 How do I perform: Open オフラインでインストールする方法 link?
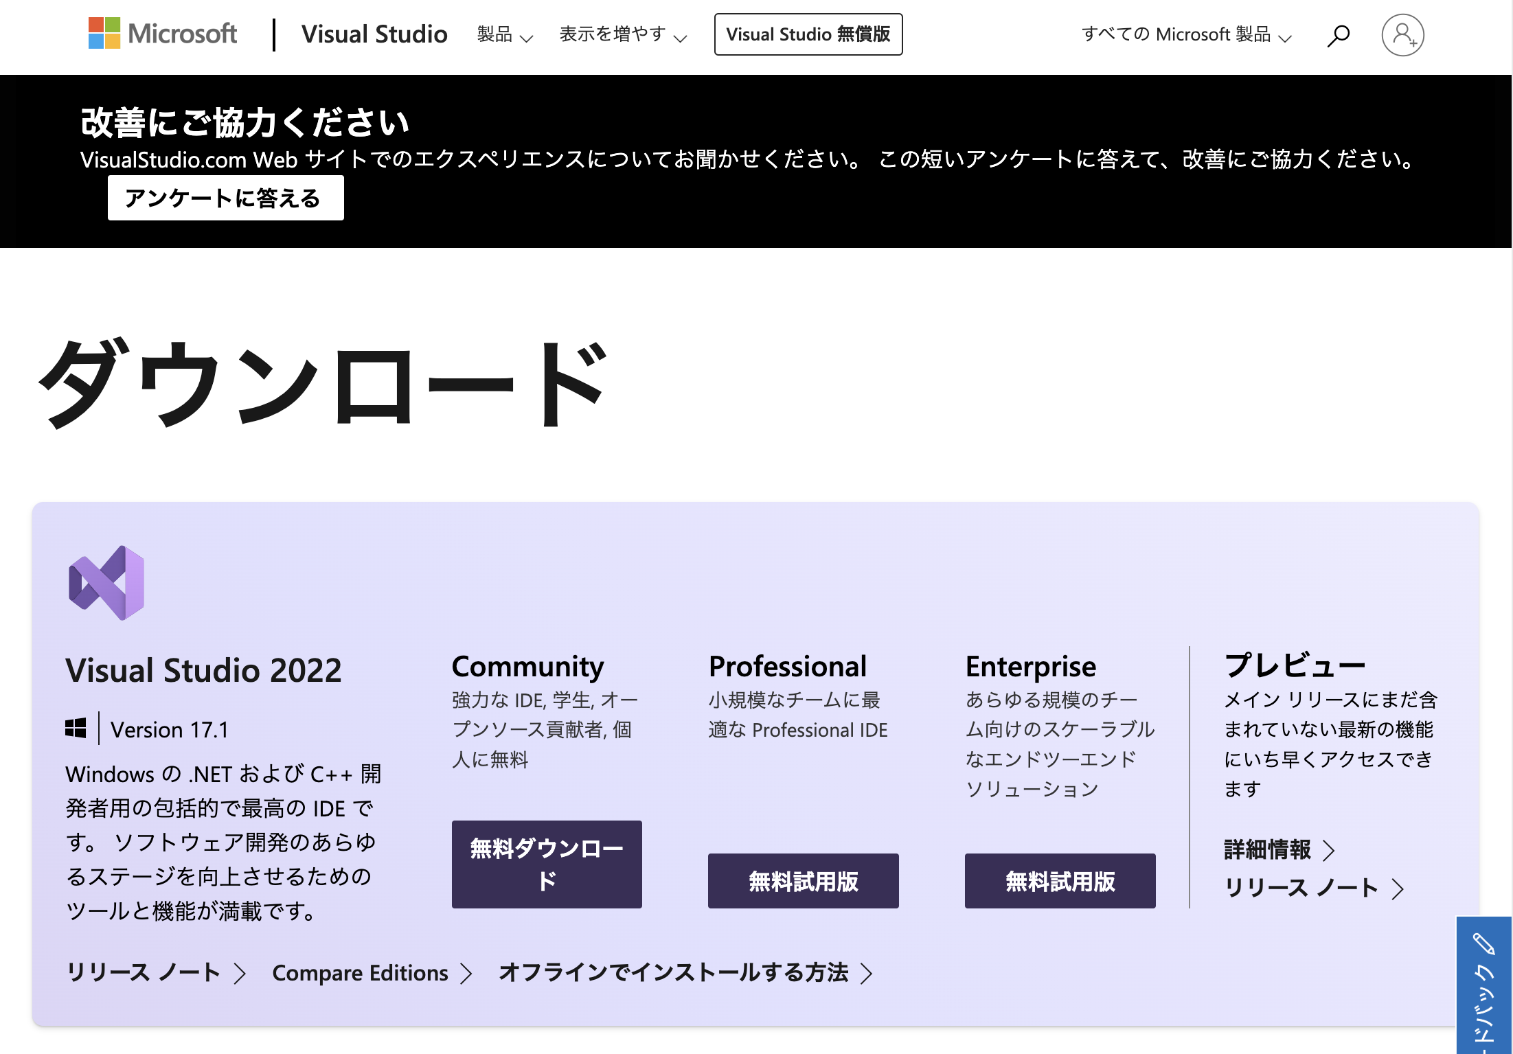pos(686,972)
